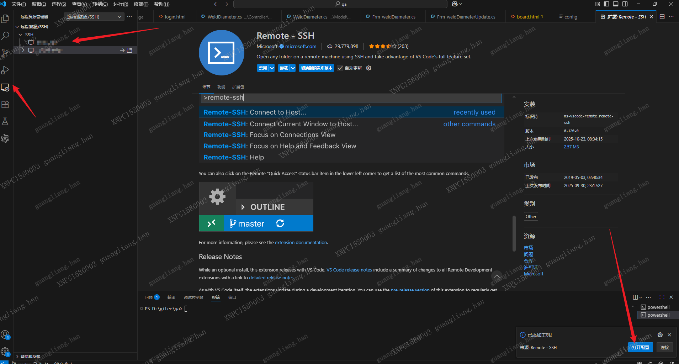Click the Other category tag
Screen dimensions: 679x364
point(531,217)
